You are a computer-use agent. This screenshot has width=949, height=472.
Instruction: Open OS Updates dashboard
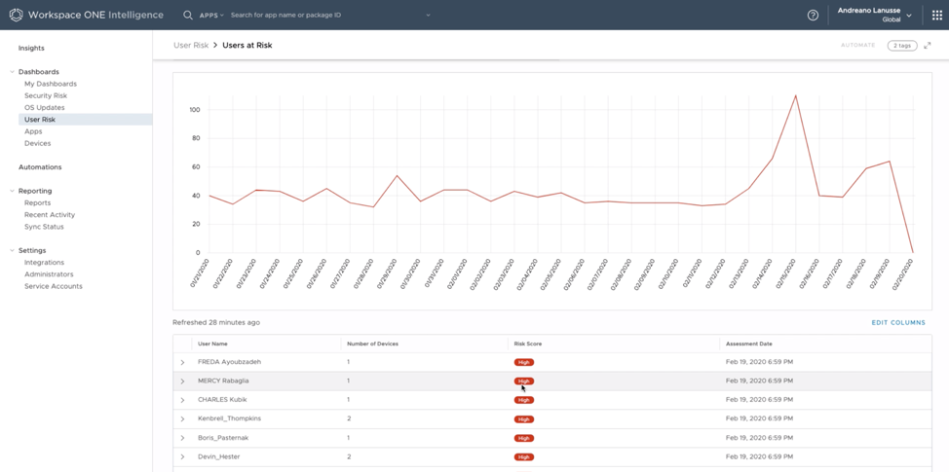pos(44,107)
